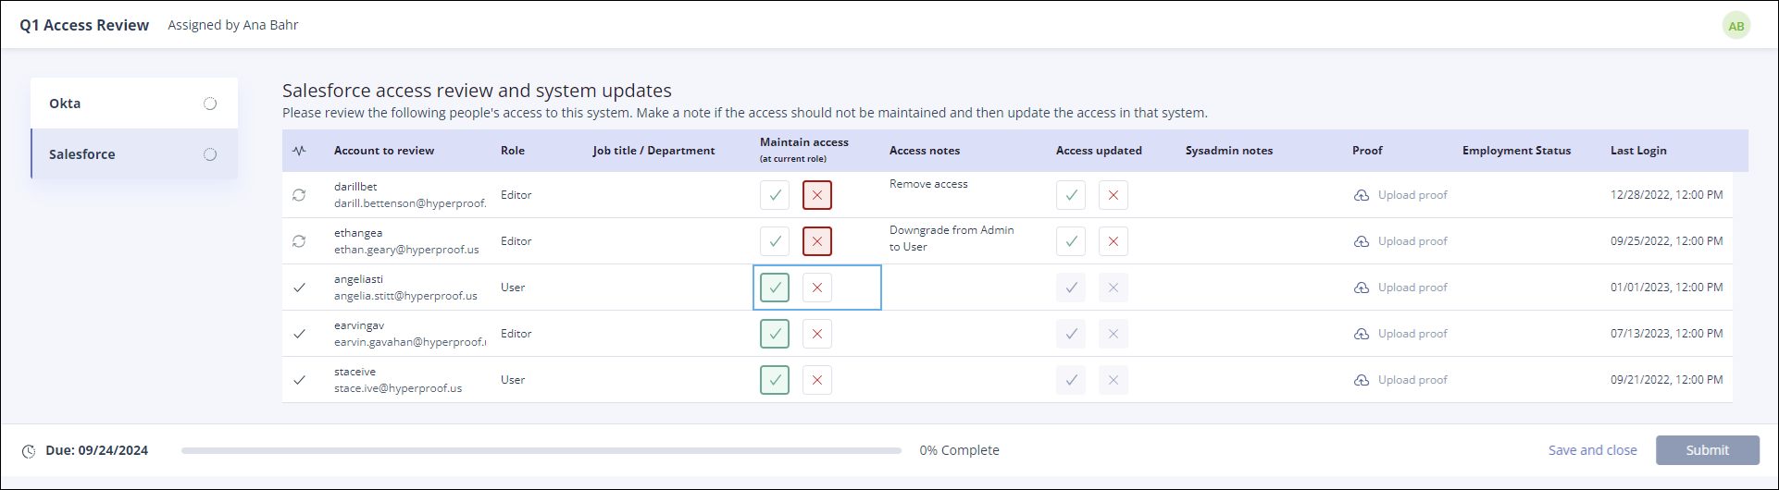1779x490 pixels.
Task: Deny maintain access for darillbet
Action: pyautogui.click(x=817, y=195)
